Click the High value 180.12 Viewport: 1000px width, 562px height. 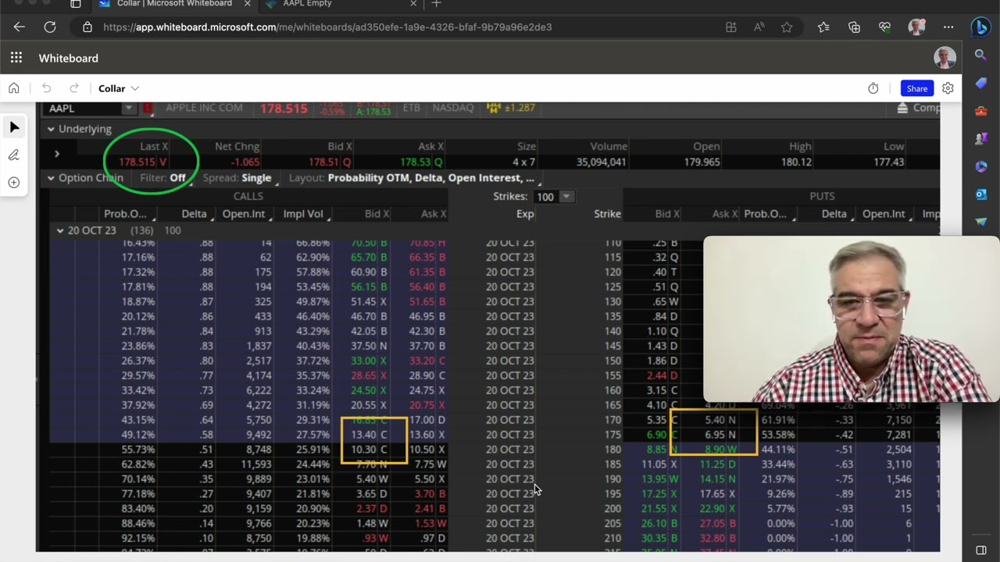(x=796, y=162)
